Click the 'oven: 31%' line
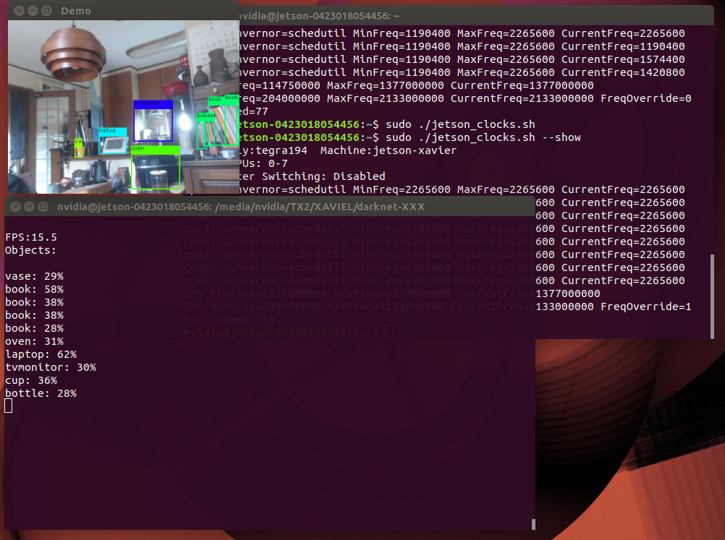Viewport: 725px width, 540px height. pos(34,341)
